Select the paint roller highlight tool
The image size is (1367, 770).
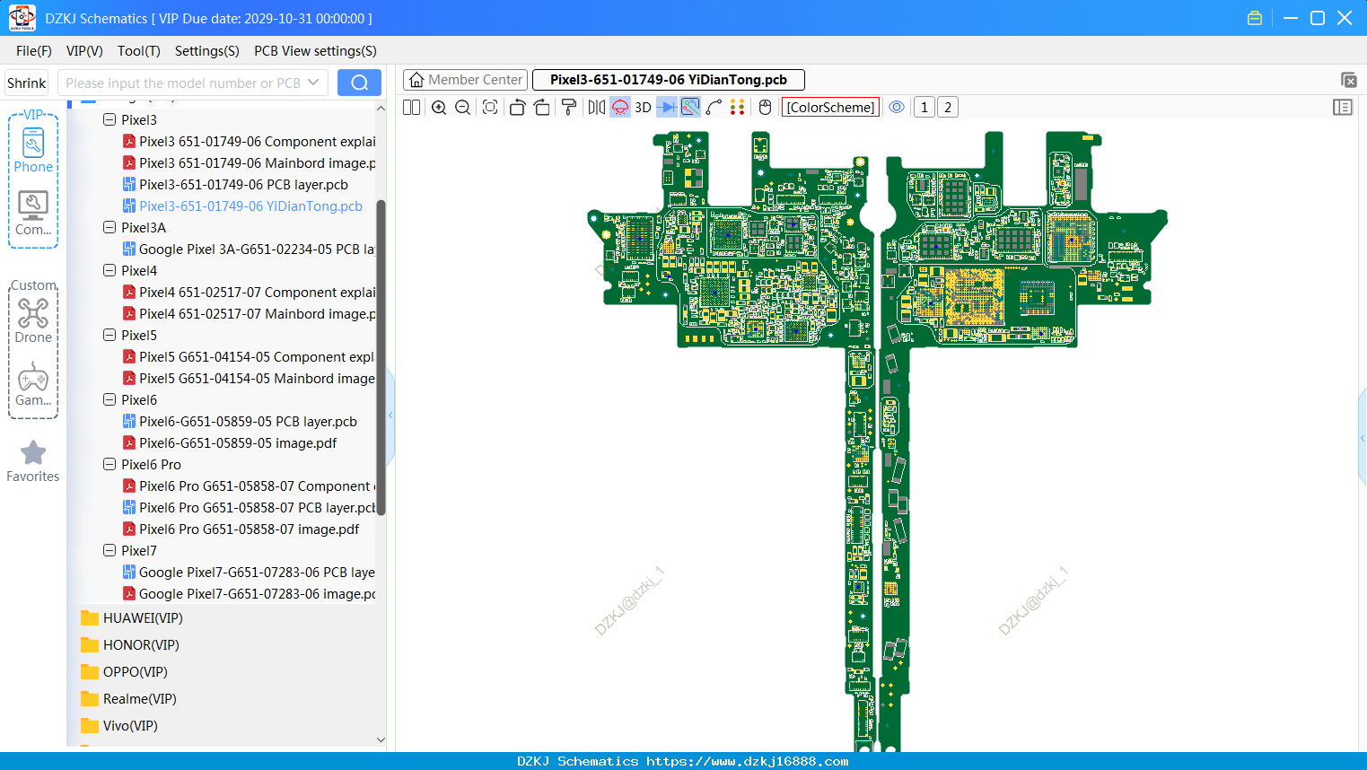569,108
